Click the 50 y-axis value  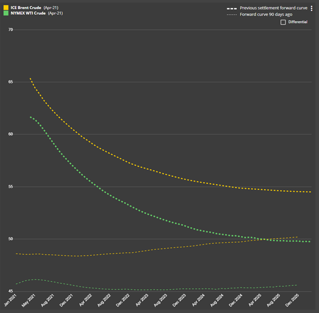point(11,239)
